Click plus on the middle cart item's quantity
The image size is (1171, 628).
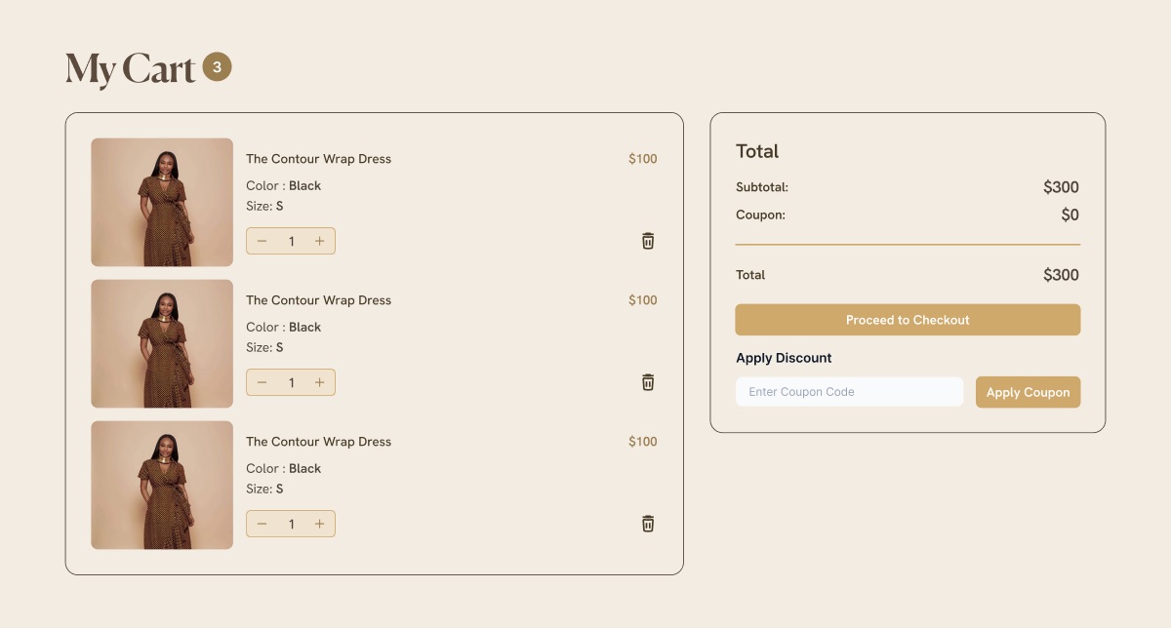pyautogui.click(x=319, y=382)
